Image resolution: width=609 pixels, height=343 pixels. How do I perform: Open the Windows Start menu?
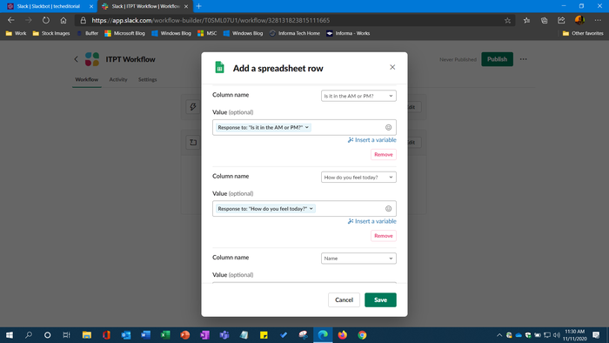coord(10,335)
